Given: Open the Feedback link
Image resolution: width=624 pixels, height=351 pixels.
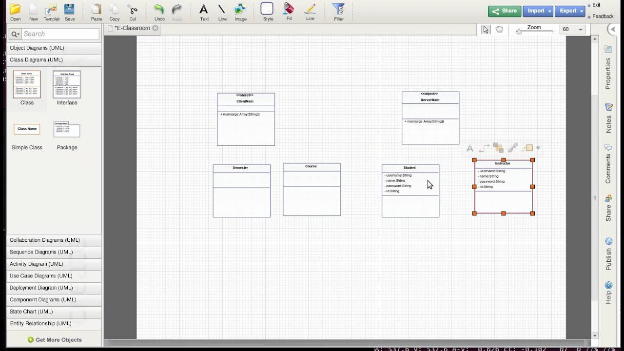Looking at the screenshot, I should coord(603,17).
